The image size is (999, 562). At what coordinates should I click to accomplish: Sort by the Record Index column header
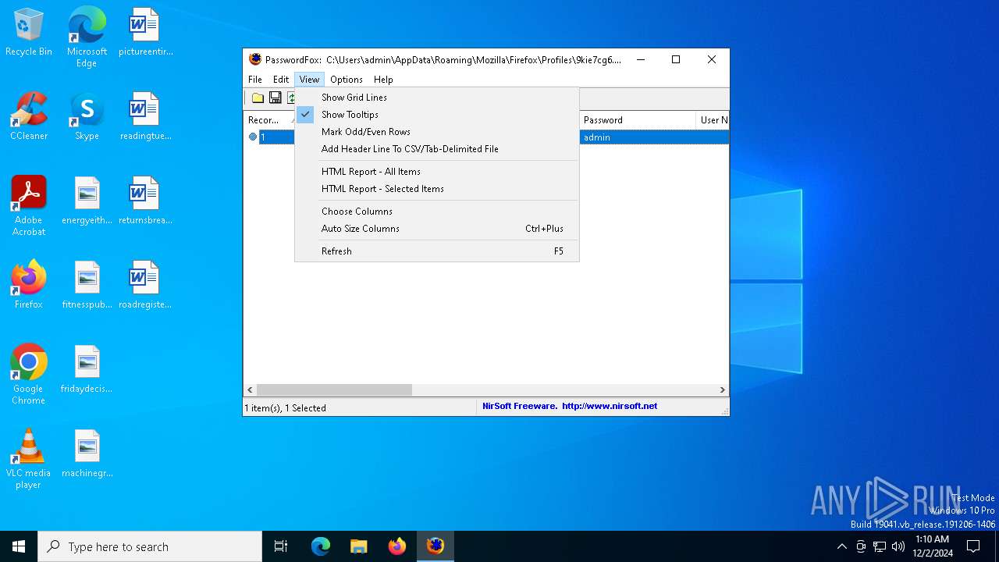(x=269, y=120)
